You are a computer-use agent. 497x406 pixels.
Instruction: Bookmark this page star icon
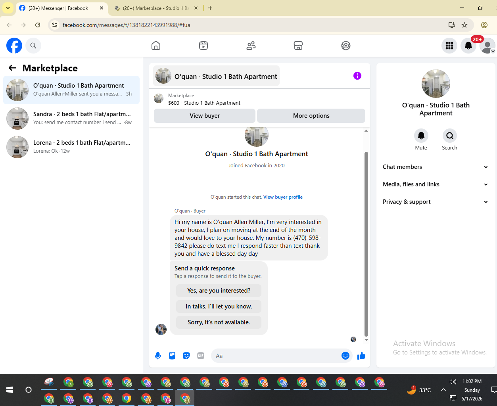click(464, 25)
